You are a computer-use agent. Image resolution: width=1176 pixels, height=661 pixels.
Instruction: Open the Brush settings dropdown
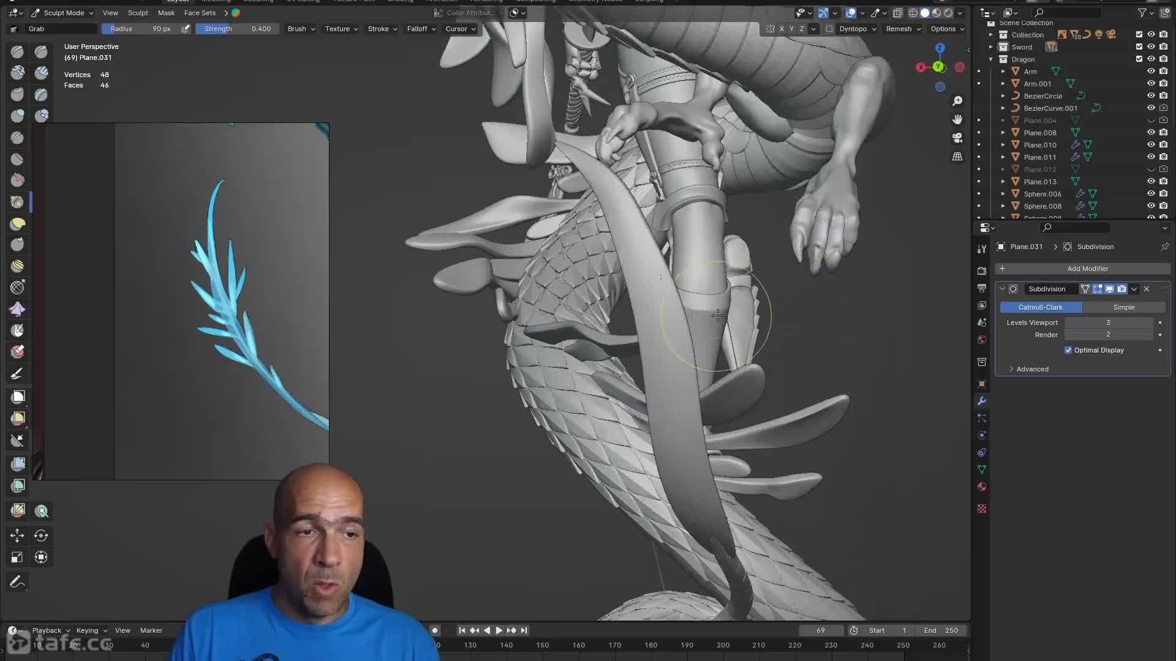(301, 29)
